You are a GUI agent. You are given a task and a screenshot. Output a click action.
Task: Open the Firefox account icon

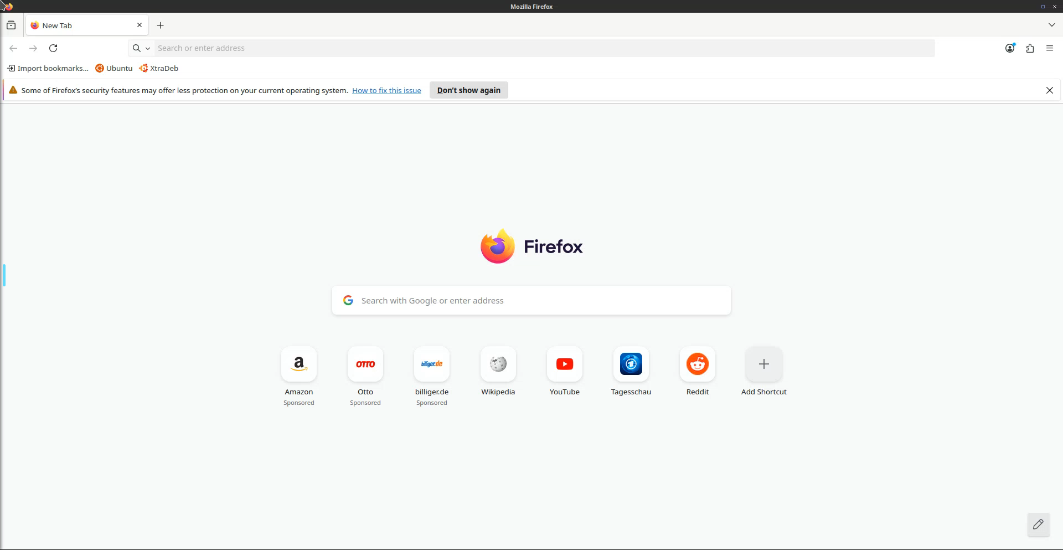coord(1010,48)
